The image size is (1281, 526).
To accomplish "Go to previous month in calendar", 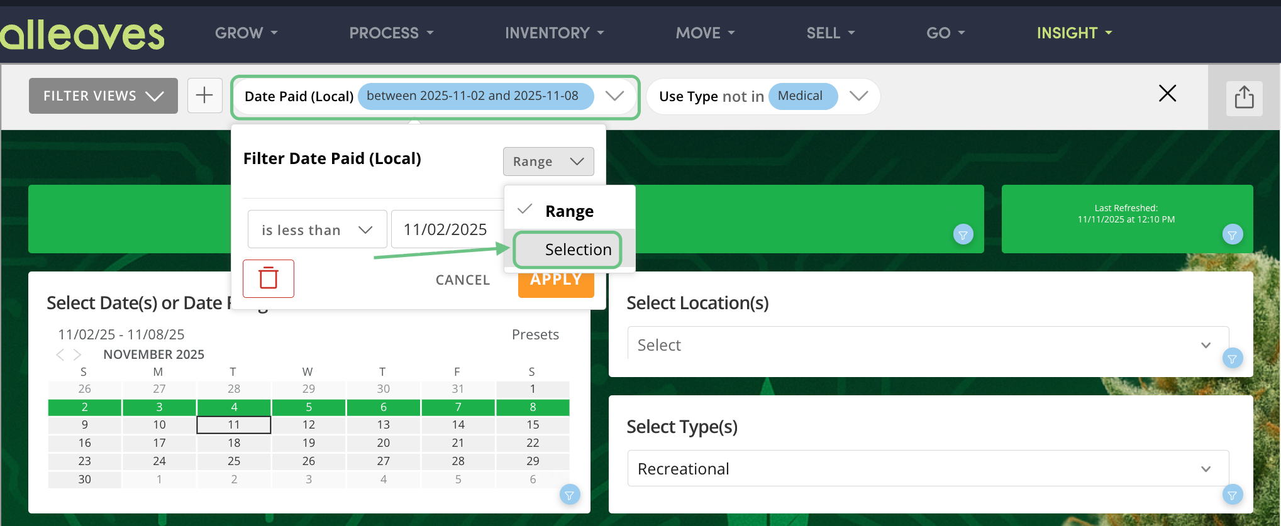I will point(60,354).
